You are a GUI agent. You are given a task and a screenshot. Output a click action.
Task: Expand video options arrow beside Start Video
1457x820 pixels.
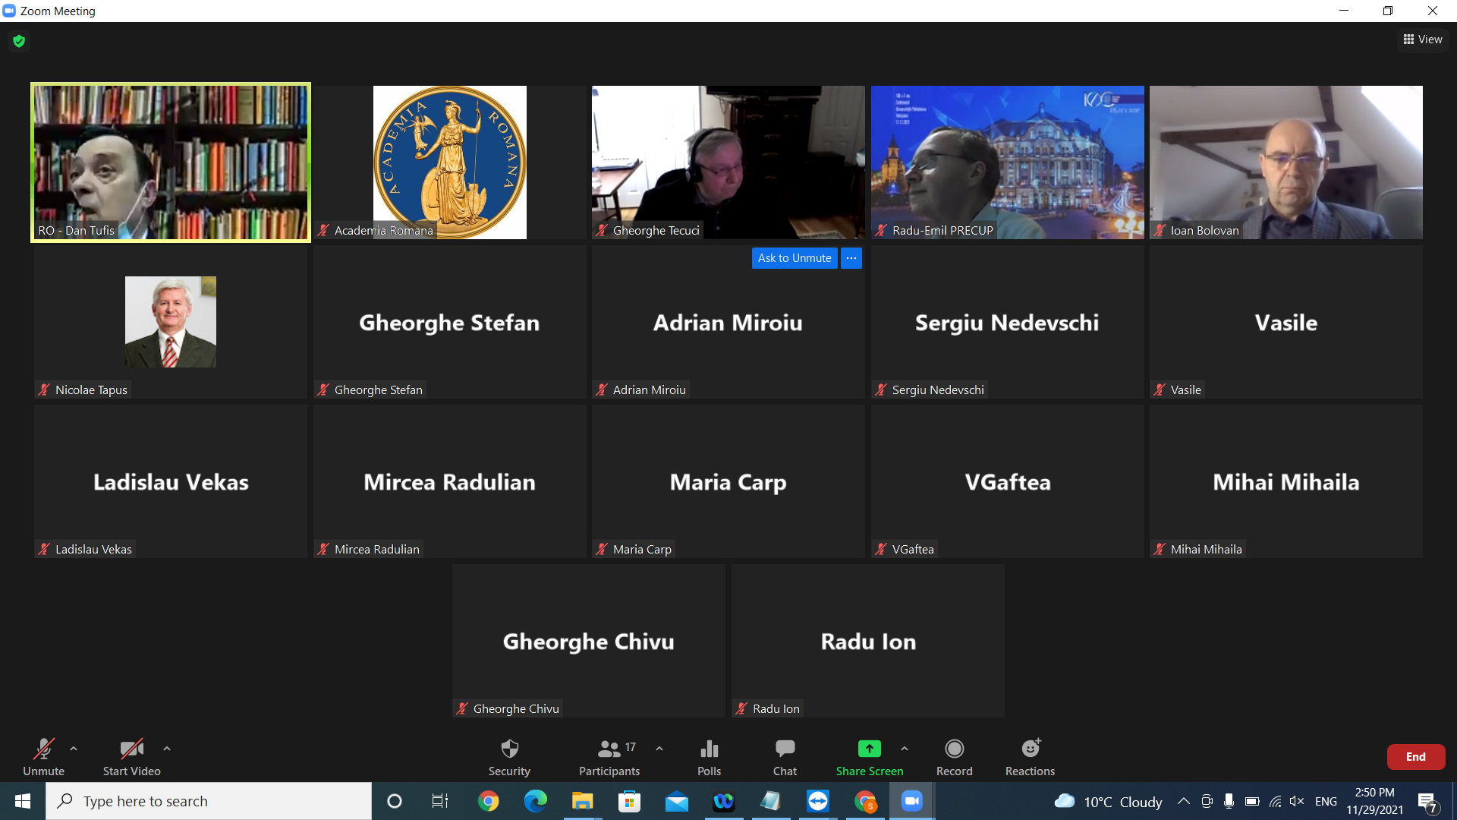point(167,749)
